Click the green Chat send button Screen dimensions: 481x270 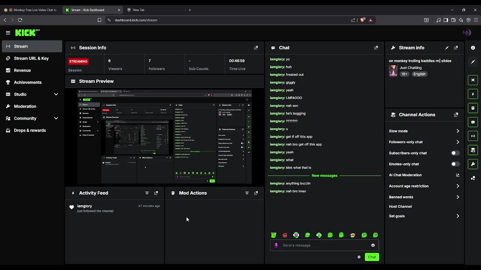pos(372,257)
